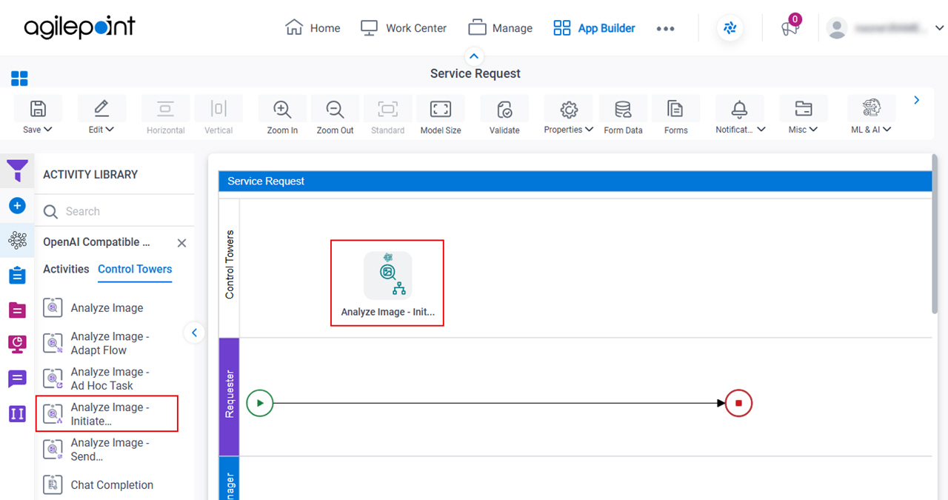
Task: Select the Requester swimlane header
Action: [x=230, y=396]
